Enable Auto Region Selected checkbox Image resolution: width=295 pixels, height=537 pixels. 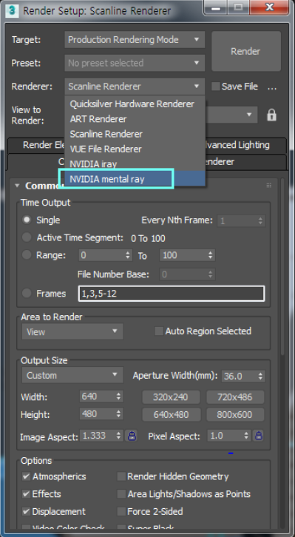tap(159, 331)
